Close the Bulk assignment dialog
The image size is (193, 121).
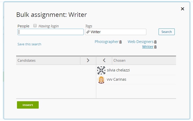click(182, 9)
